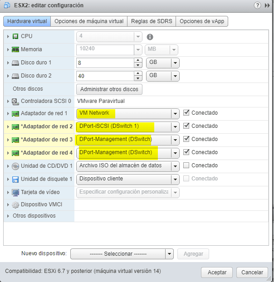Click the CD/DVD disc icon
Image resolution: width=274 pixels, height=282 pixels.
click(x=15, y=166)
